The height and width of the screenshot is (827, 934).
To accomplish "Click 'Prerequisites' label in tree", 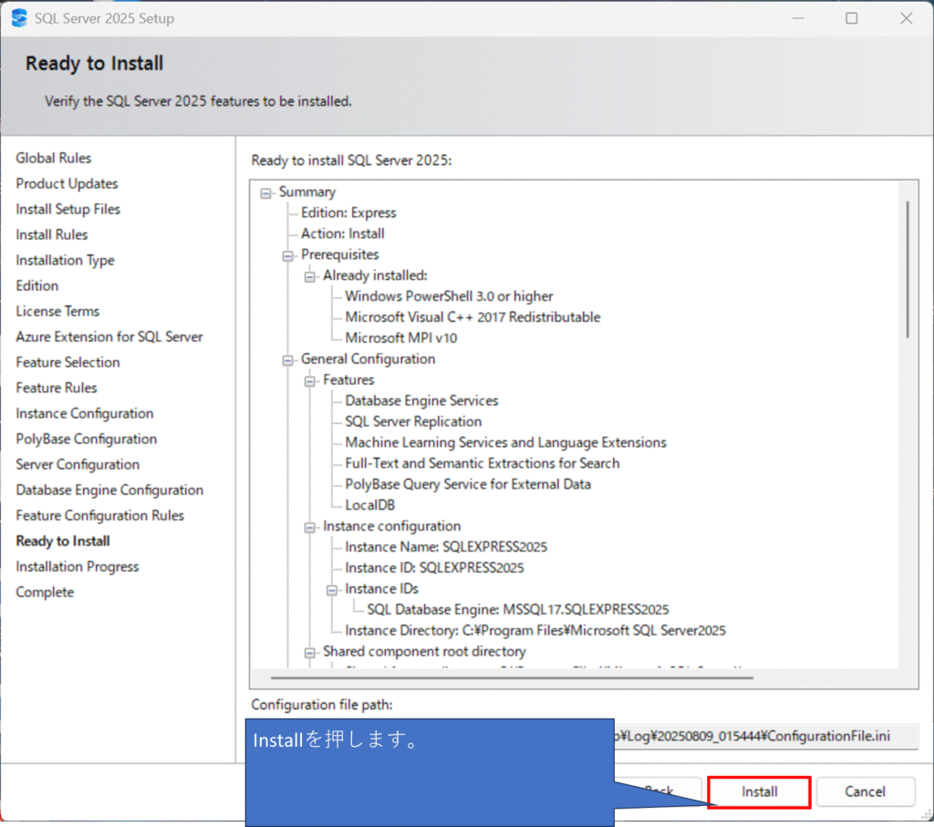I will (x=339, y=254).
